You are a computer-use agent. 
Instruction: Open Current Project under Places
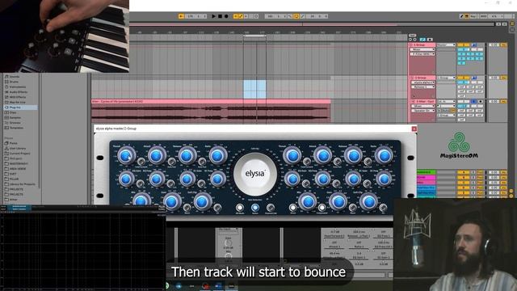coord(19,154)
